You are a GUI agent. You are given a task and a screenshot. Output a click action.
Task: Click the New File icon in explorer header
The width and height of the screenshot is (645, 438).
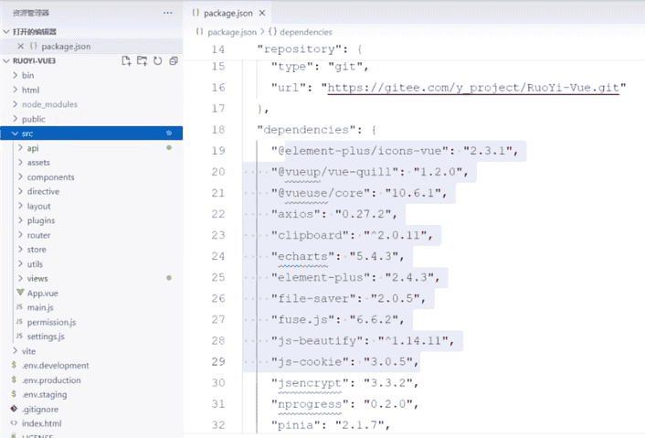(x=127, y=60)
